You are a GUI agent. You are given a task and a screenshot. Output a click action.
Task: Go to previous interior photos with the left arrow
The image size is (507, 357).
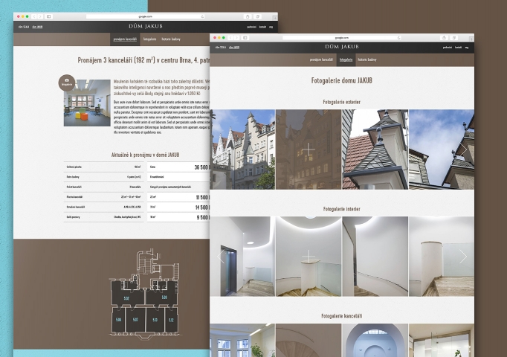tap(221, 257)
